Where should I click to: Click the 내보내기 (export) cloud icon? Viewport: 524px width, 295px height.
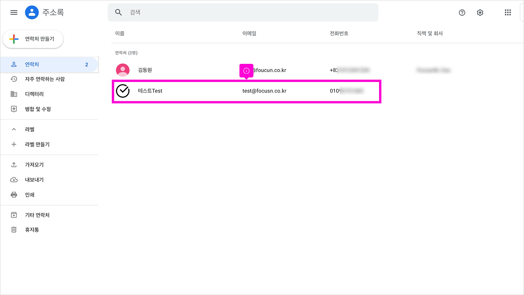click(x=14, y=179)
